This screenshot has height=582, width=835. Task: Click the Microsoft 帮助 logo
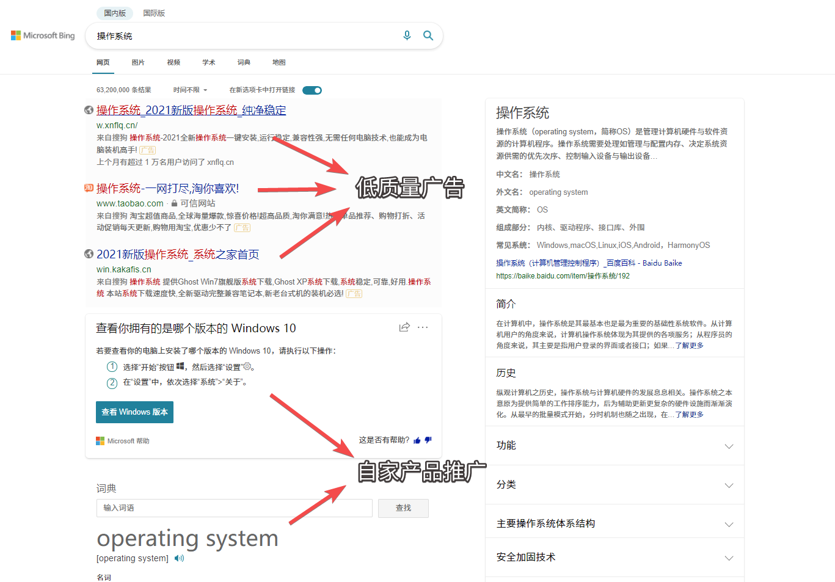100,441
